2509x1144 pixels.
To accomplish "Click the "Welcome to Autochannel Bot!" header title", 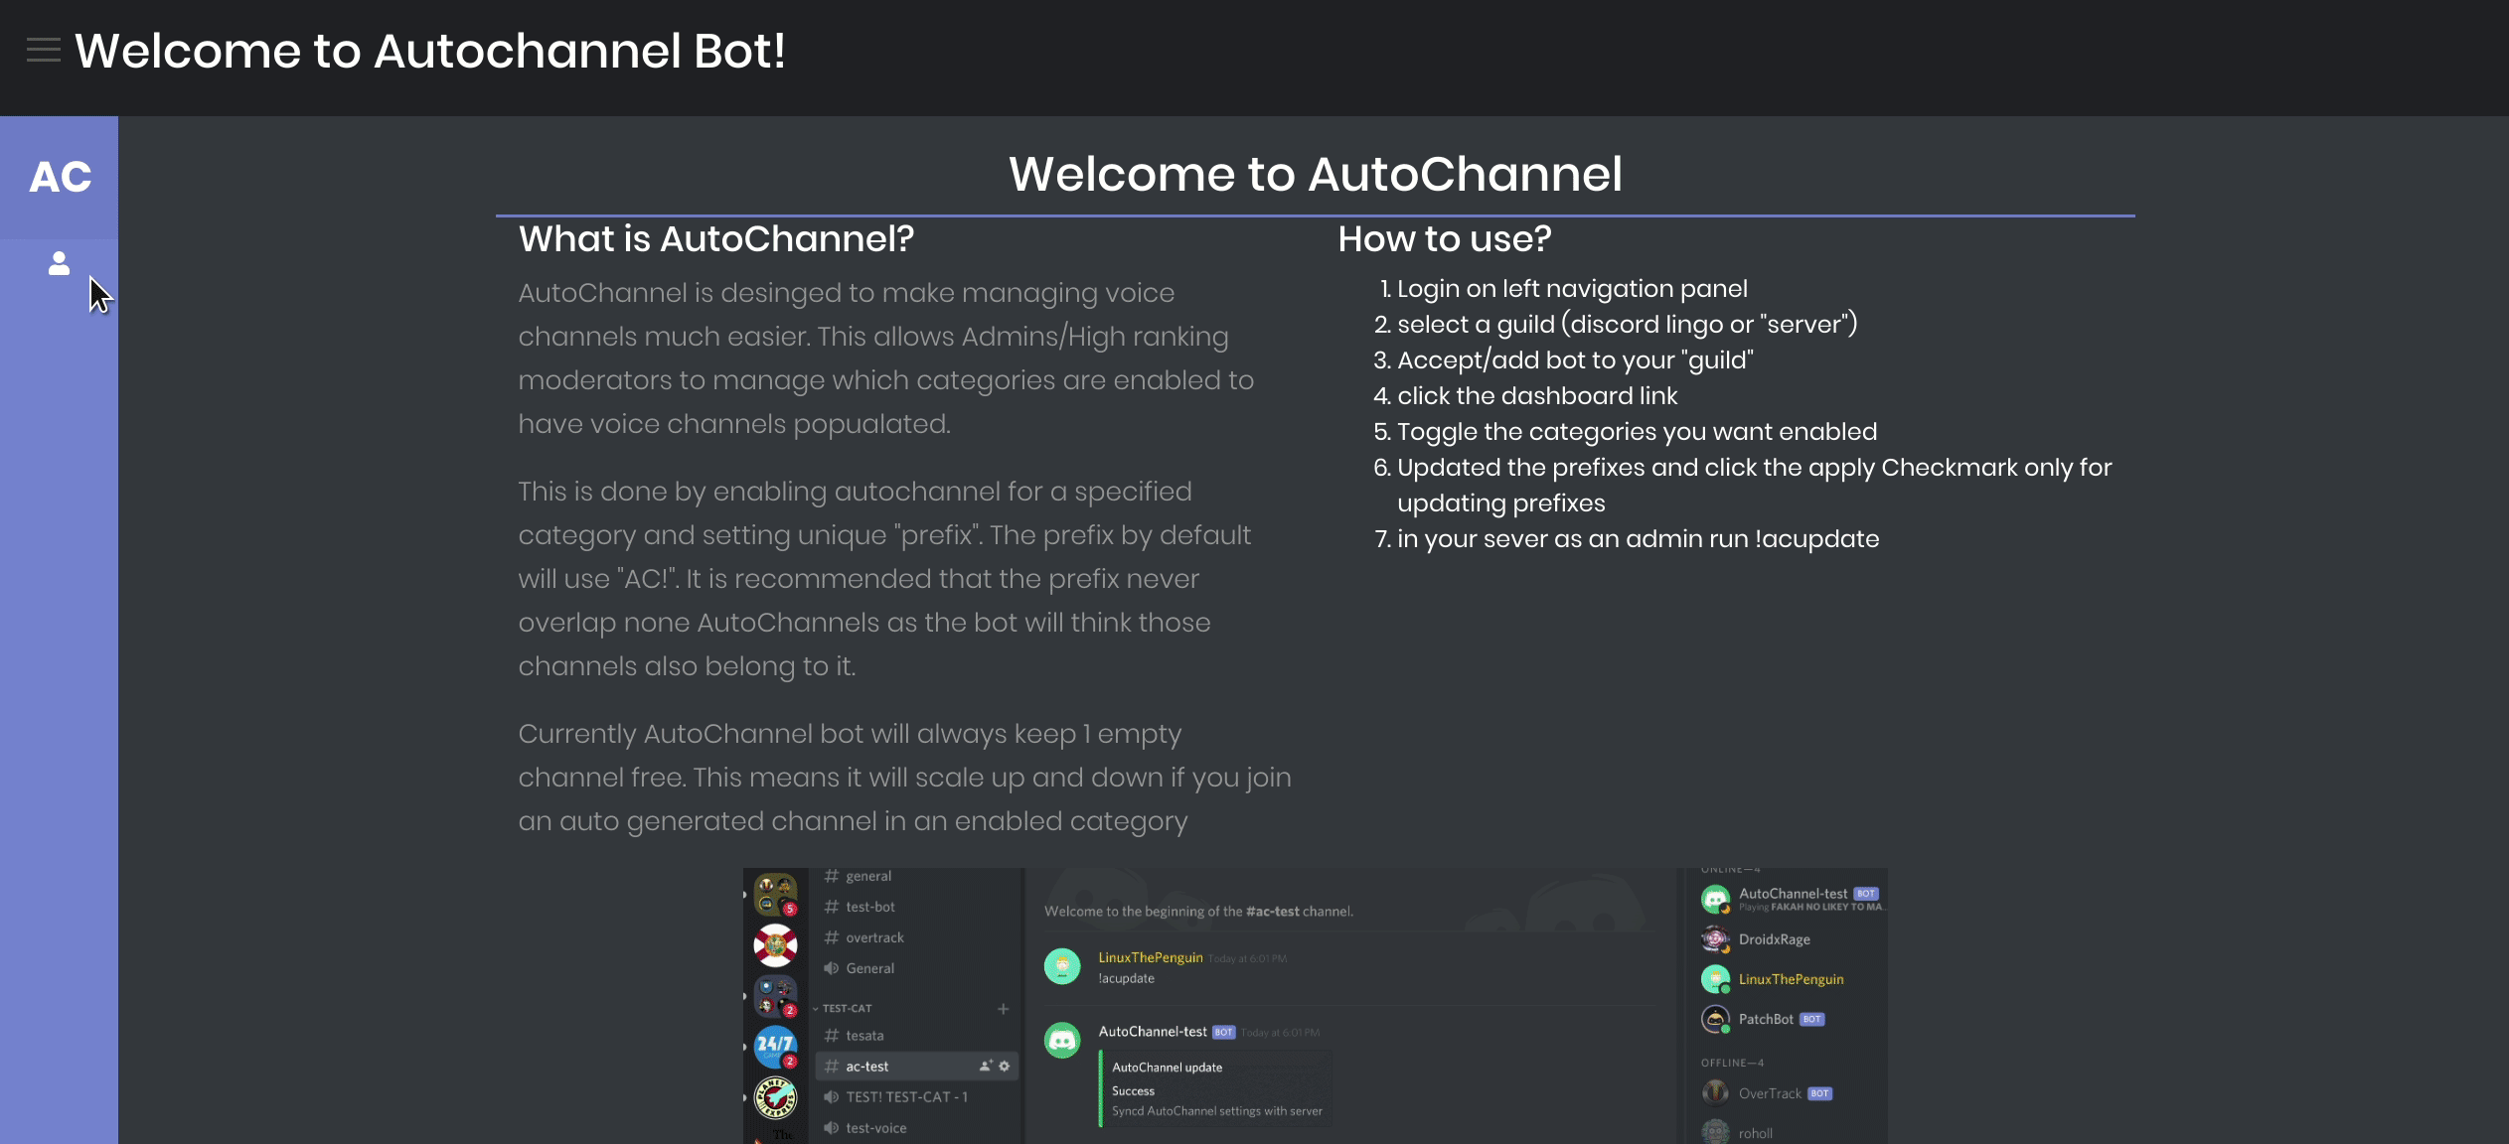I will (x=430, y=51).
